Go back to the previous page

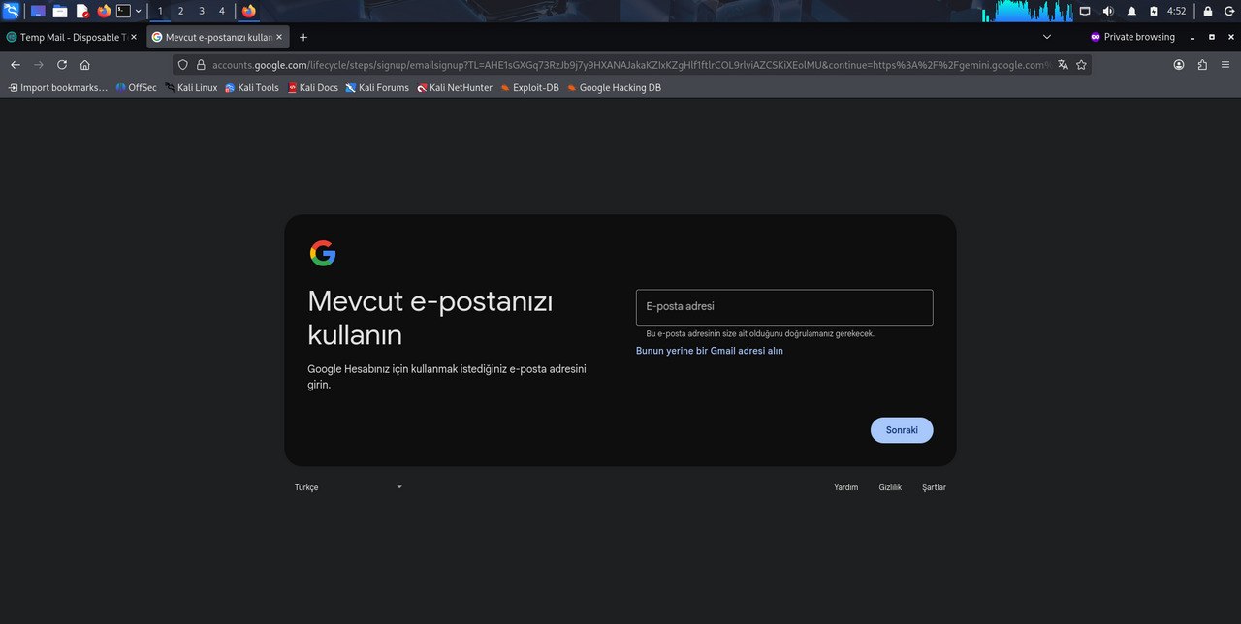click(15, 65)
